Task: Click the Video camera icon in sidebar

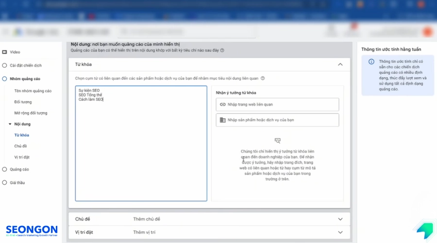Action: pos(4,52)
